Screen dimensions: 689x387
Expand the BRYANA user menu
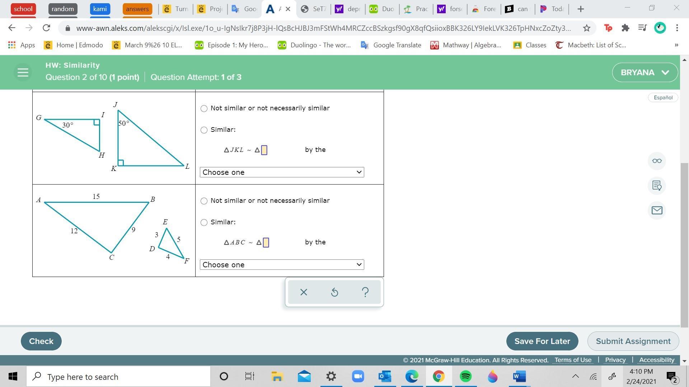coord(645,72)
